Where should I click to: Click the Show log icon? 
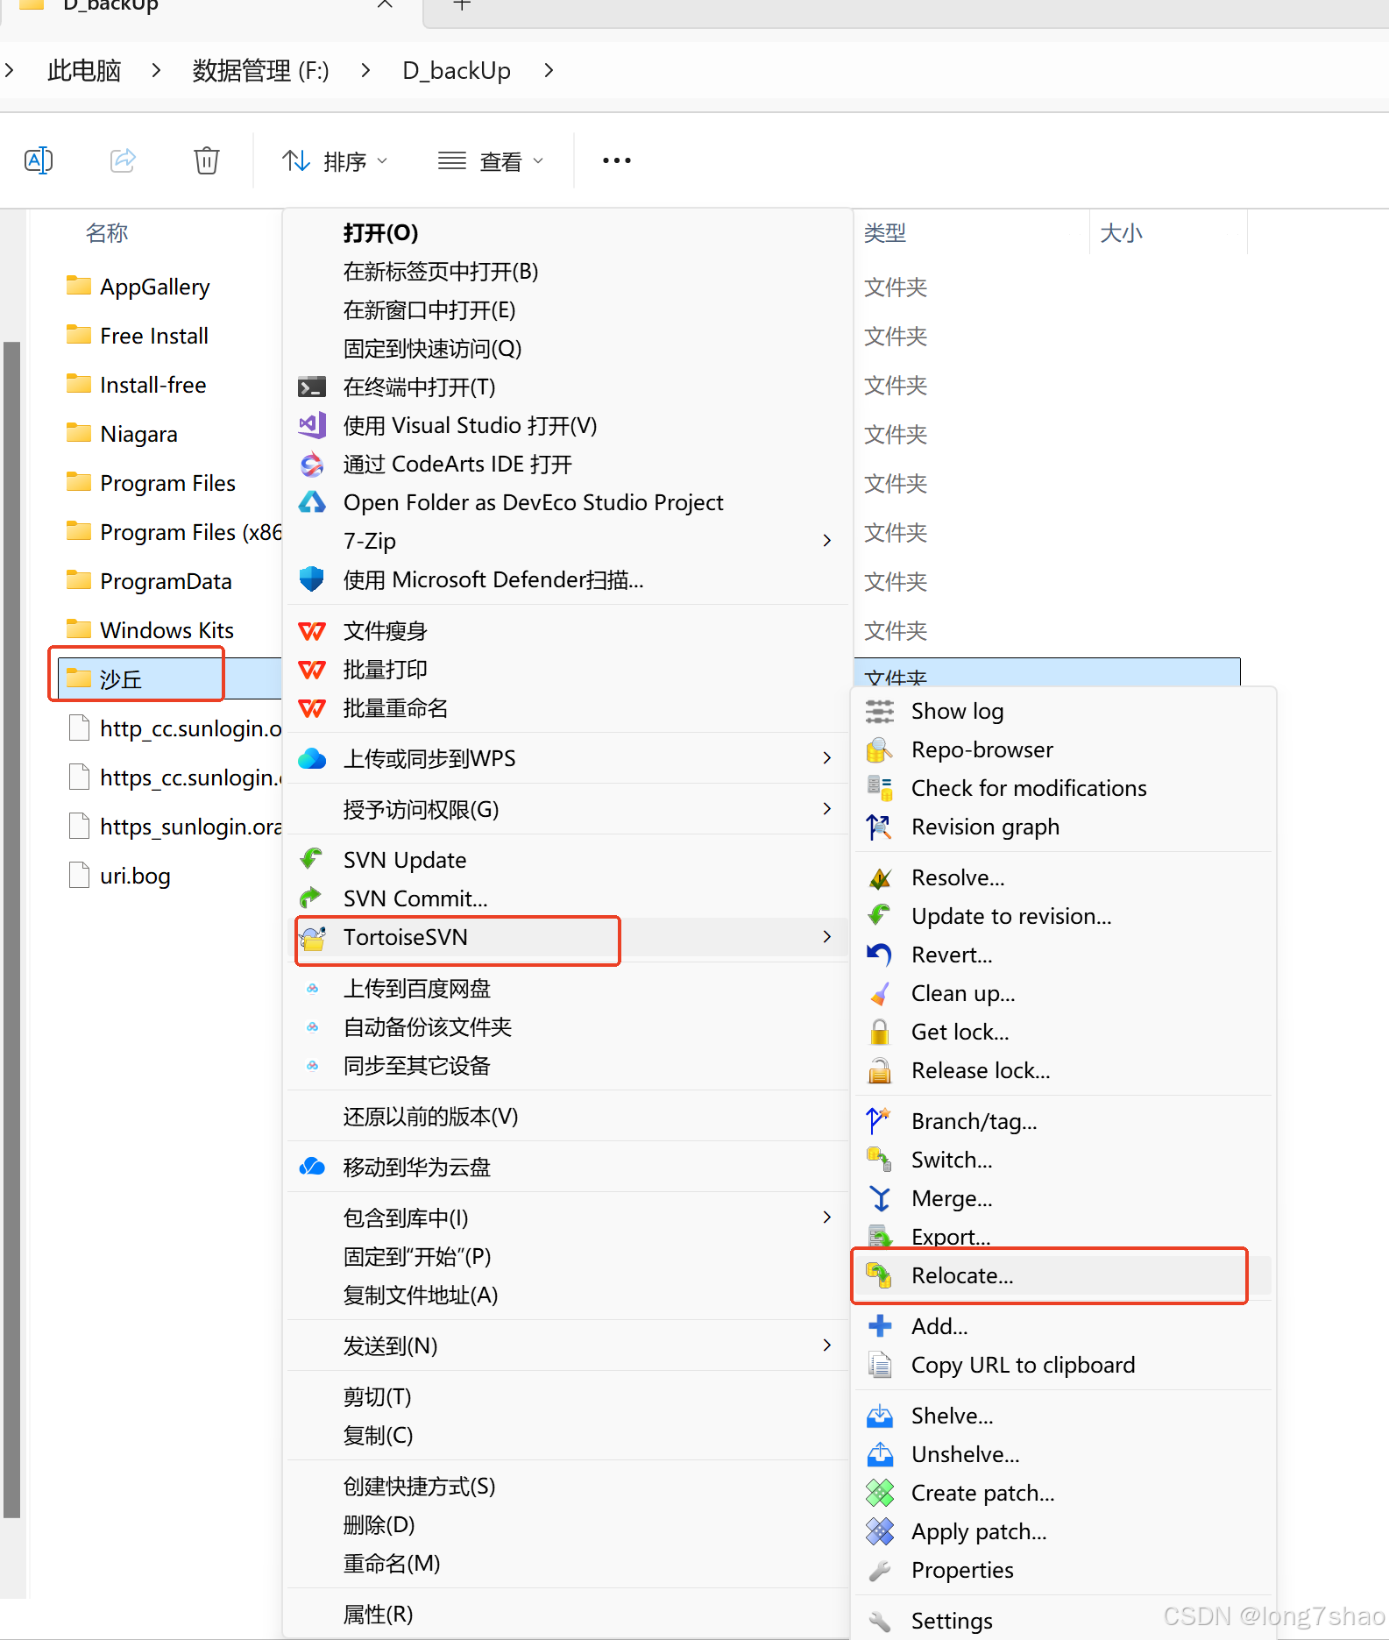click(880, 712)
